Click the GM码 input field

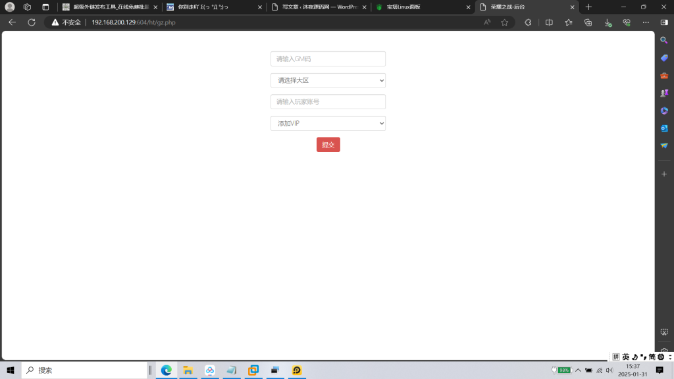(x=328, y=59)
